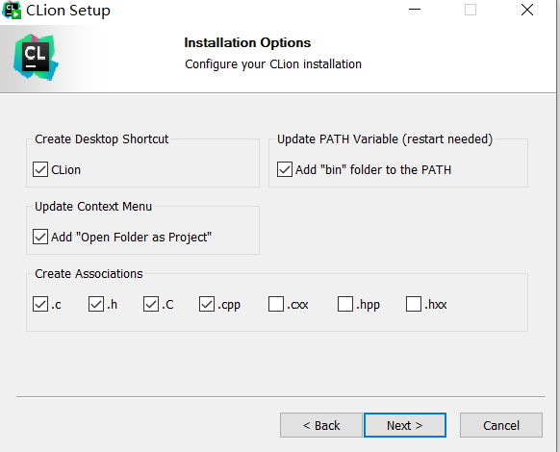Uncheck the uppercase .C file association
The image size is (560, 452).
click(x=151, y=305)
